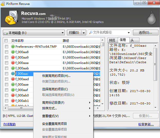Viewport: 160px width, 138px height.
Task: Click the green status dot for f_000aae
Action: click(13, 84)
